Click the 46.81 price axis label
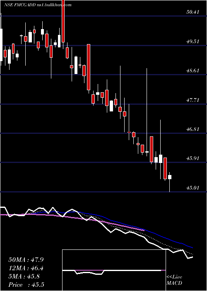The height and width of the screenshot is (291, 207). 193,129
